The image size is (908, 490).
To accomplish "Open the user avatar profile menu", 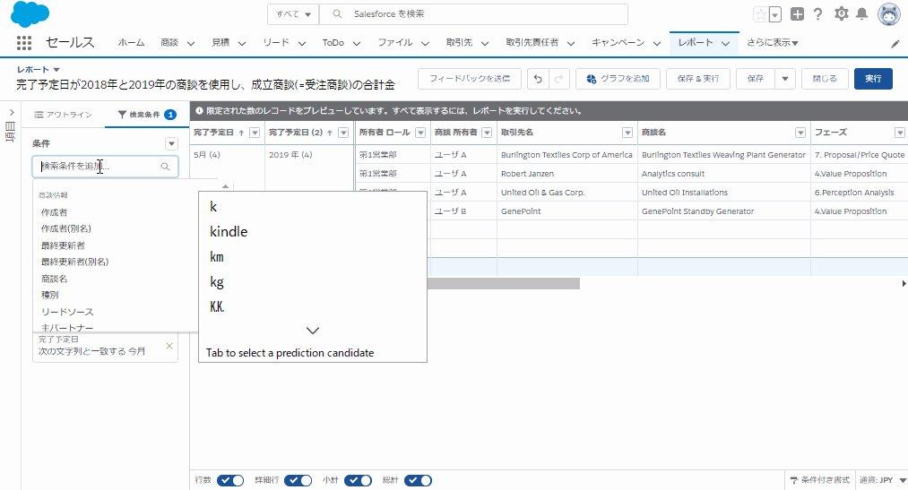I will click(888, 13).
